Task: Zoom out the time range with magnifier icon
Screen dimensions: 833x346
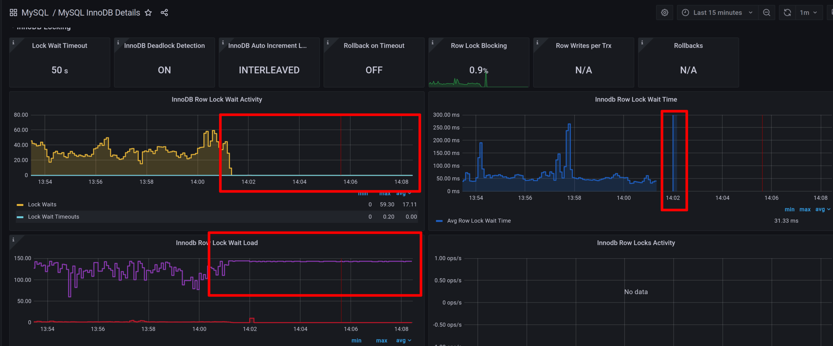Action: [767, 12]
